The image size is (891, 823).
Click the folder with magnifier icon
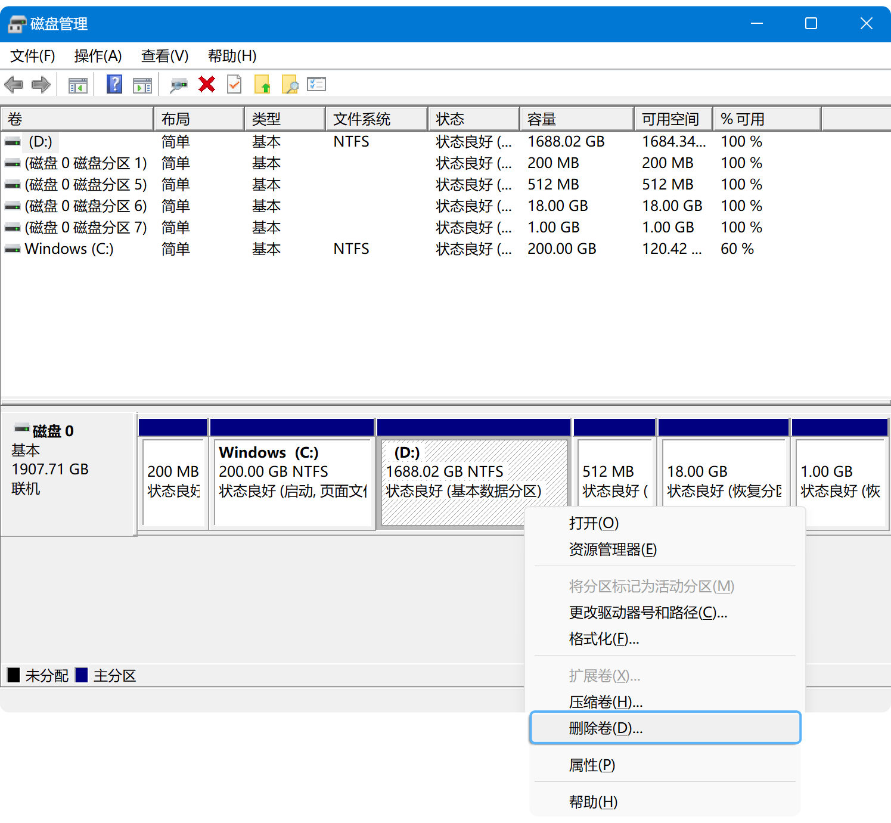tap(290, 85)
